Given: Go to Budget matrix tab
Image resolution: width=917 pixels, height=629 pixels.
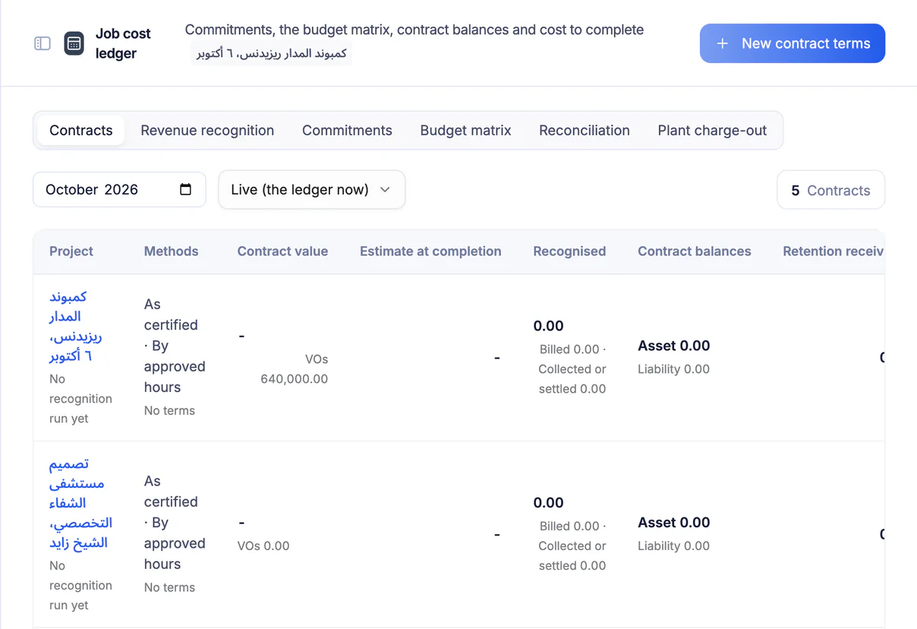Looking at the screenshot, I should [465, 131].
